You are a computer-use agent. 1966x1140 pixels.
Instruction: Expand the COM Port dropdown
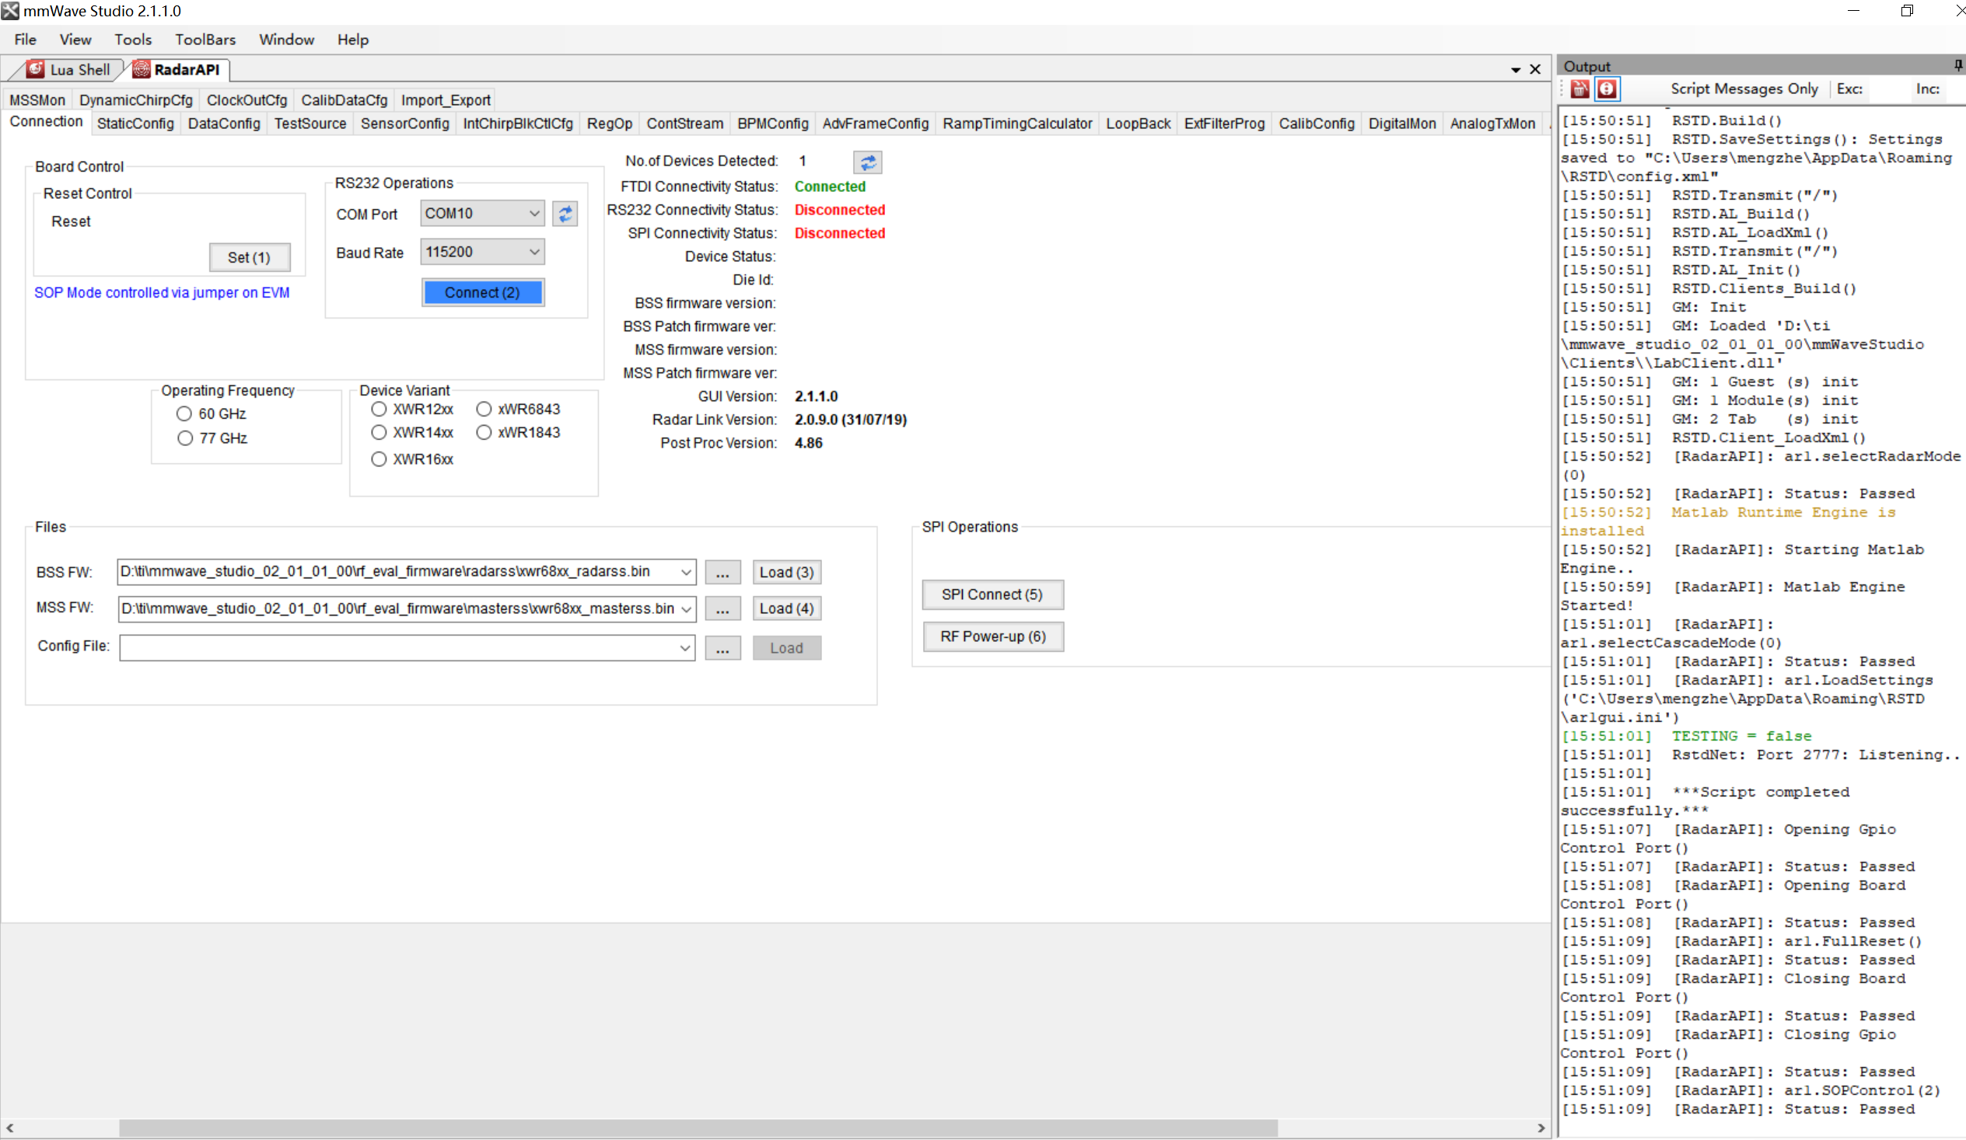click(x=534, y=213)
